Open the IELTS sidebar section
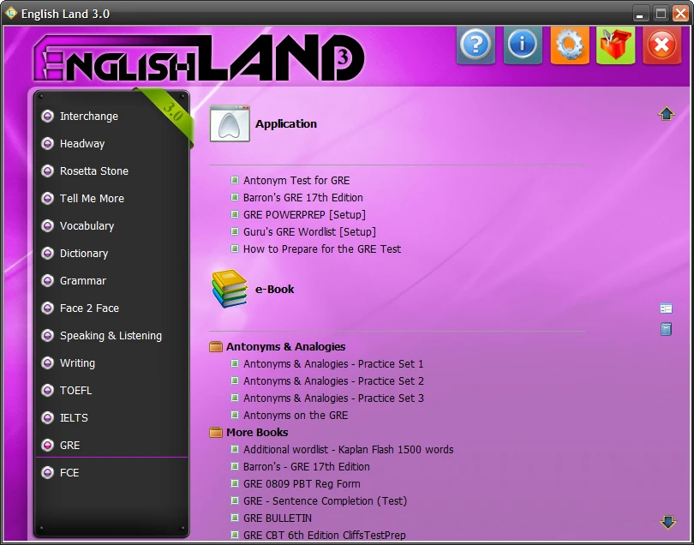 click(x=74, y=418)
